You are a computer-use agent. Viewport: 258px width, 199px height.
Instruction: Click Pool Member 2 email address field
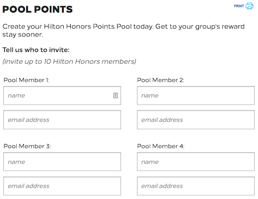coord(195,120)
